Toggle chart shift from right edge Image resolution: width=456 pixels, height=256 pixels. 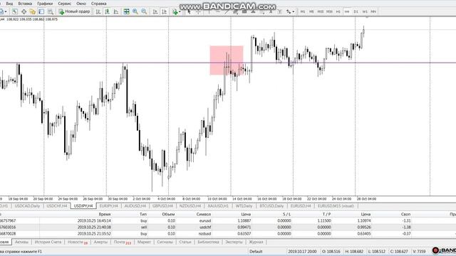(164, 11)
